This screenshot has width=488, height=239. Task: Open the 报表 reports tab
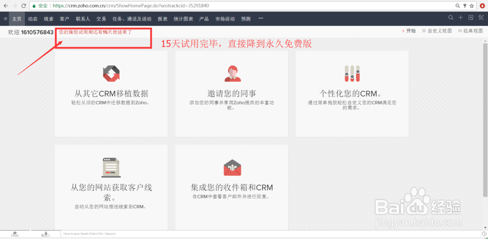(163, 18)
